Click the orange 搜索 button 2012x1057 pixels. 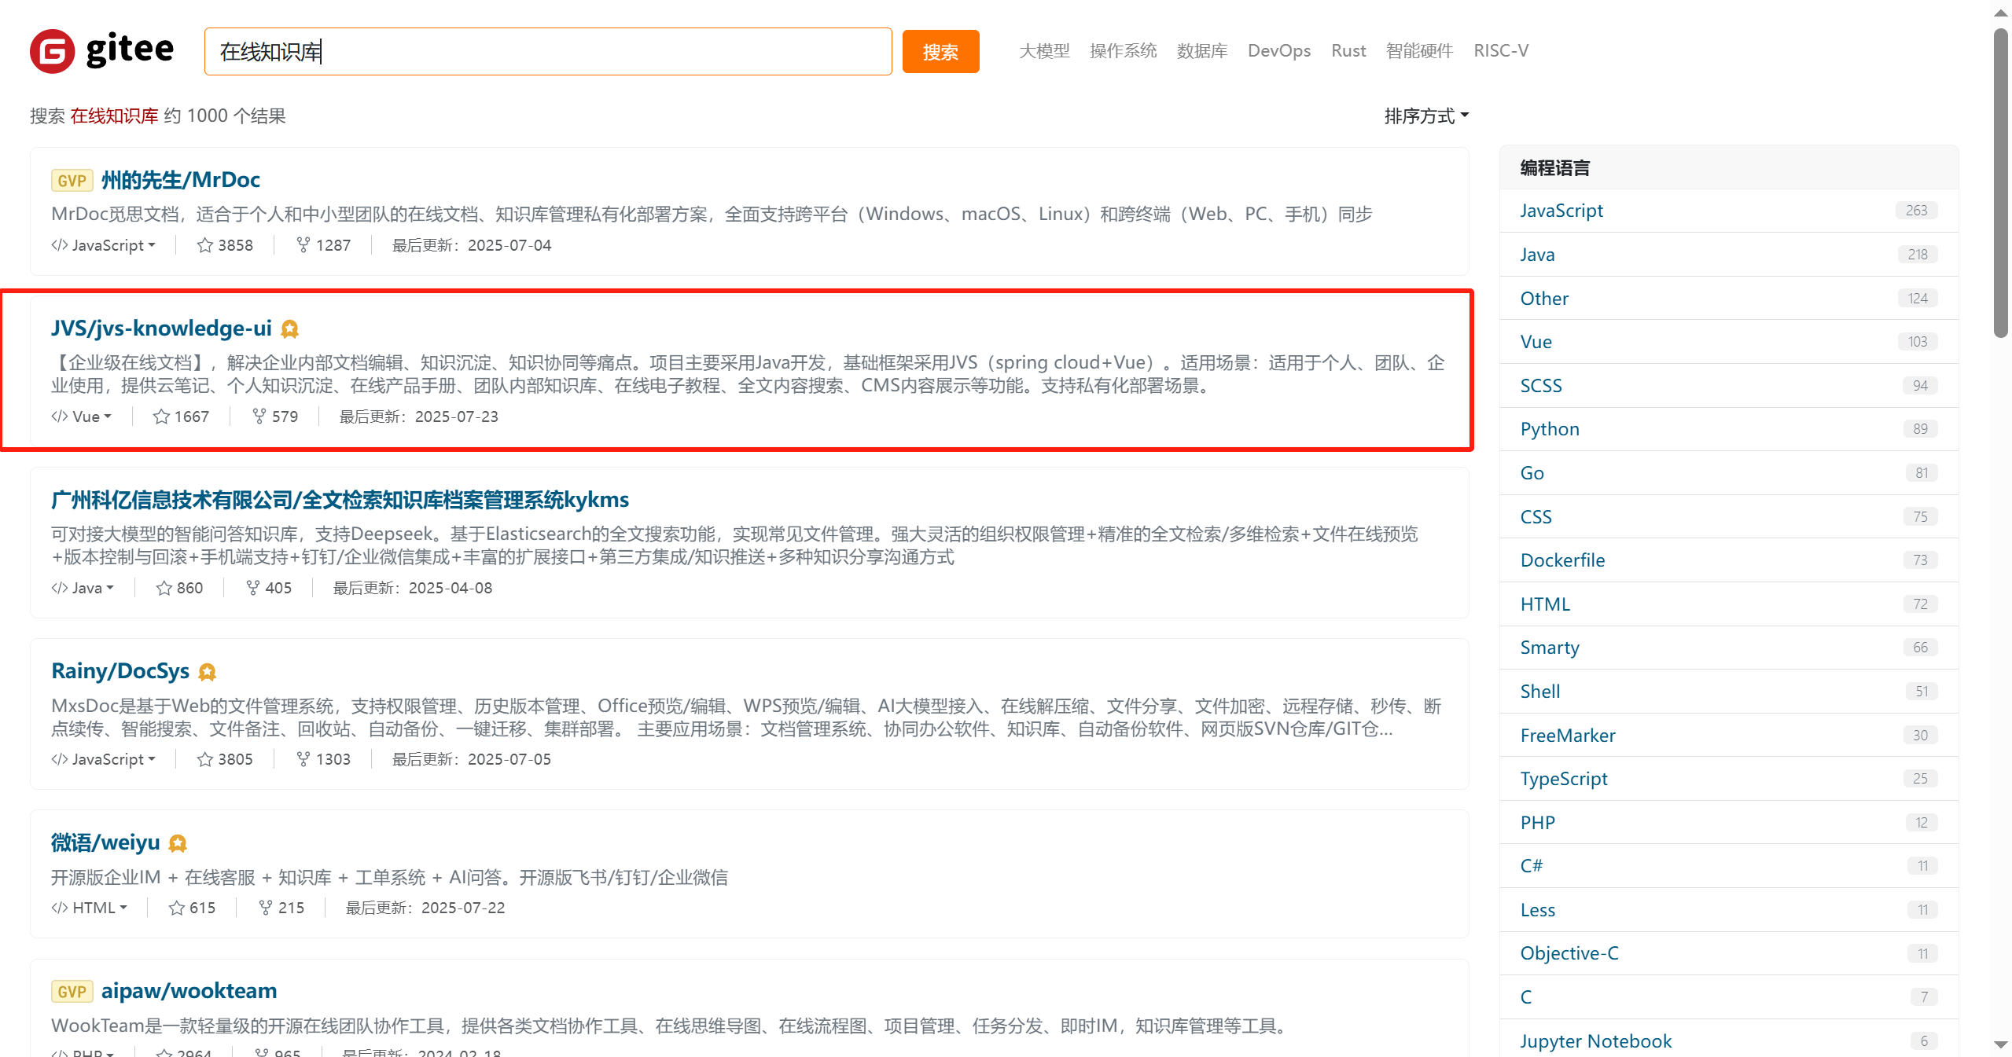940,52
